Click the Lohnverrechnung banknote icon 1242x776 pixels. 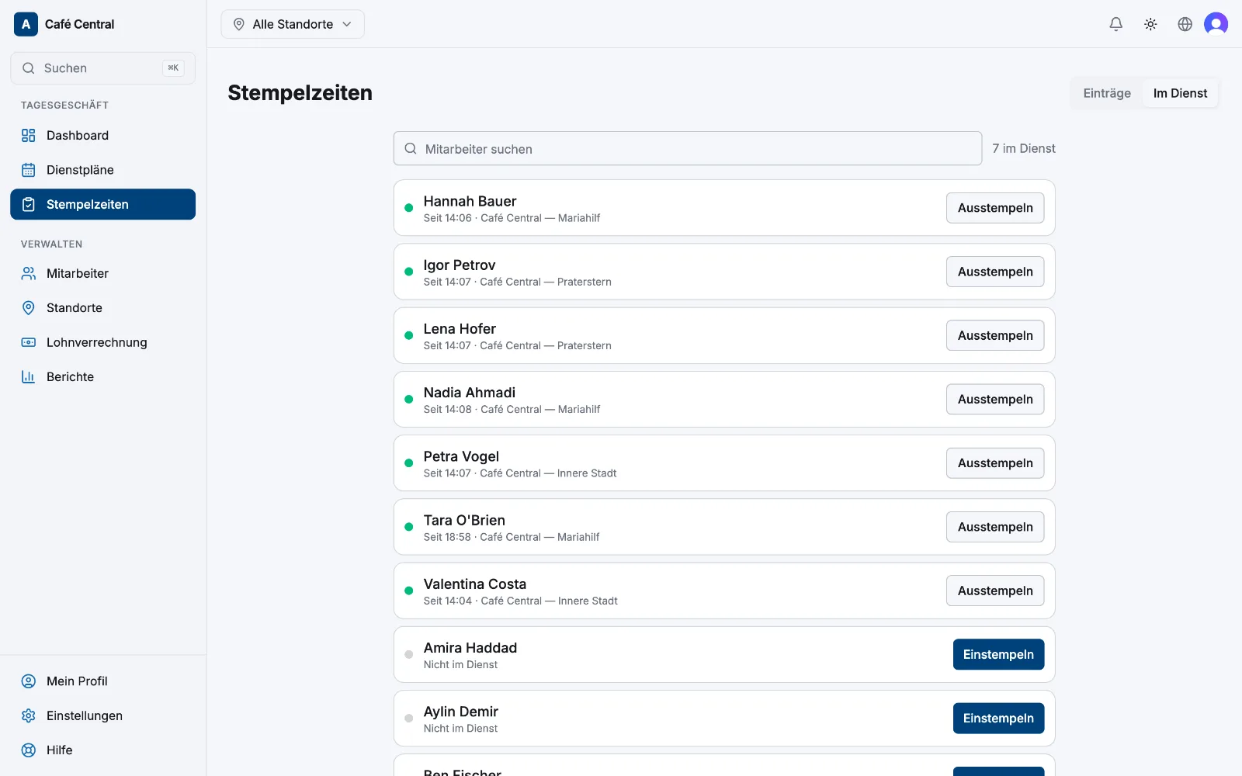point(29,342)
